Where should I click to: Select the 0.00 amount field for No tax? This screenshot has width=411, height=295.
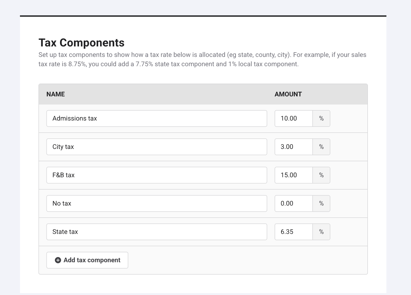coord(293,203)
